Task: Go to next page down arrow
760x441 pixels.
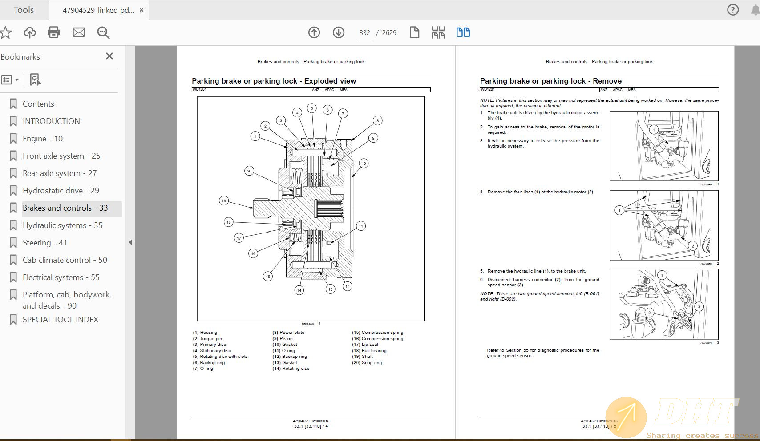Action: tap(339, 32)
